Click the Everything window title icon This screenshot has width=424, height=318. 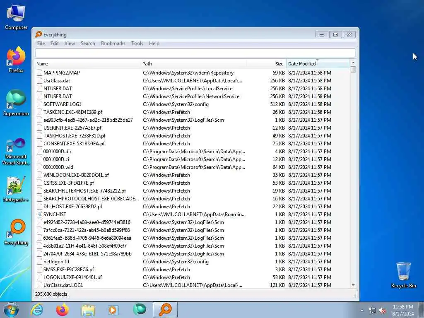[39, 34]
